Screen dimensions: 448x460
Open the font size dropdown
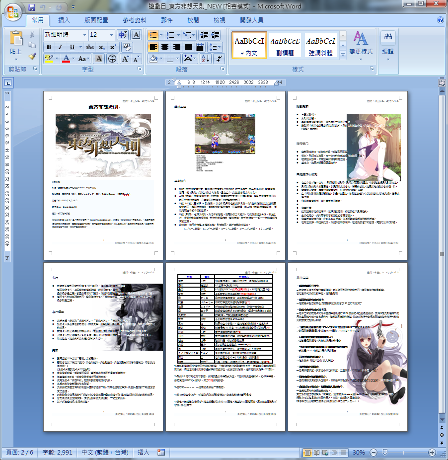tap(111, 35)
